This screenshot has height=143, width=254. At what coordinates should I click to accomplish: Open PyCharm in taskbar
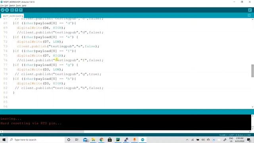point(118,139)
